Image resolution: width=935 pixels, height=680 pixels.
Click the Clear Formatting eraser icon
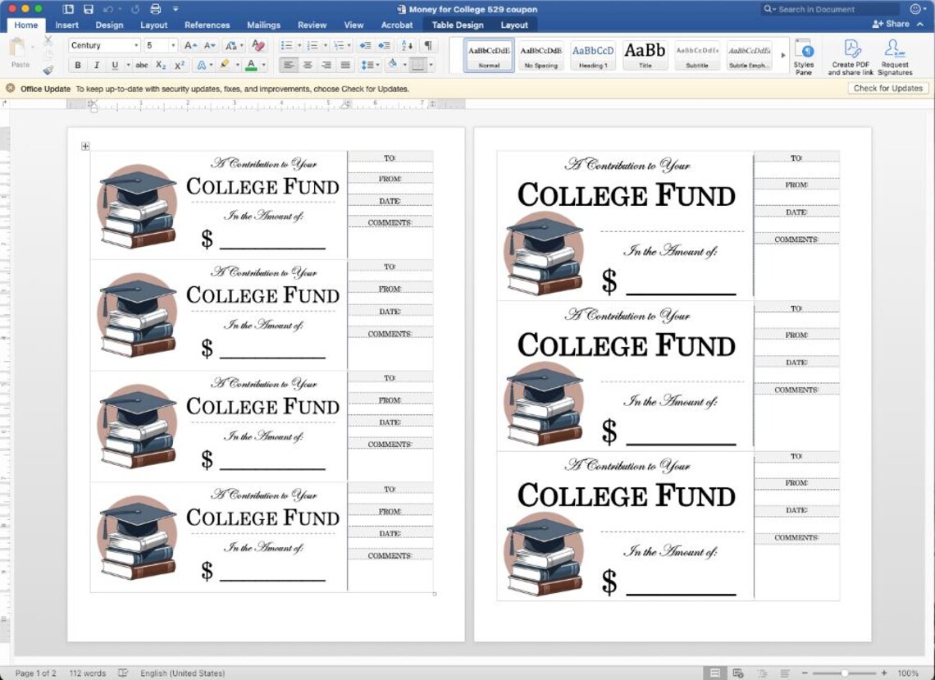258,45
